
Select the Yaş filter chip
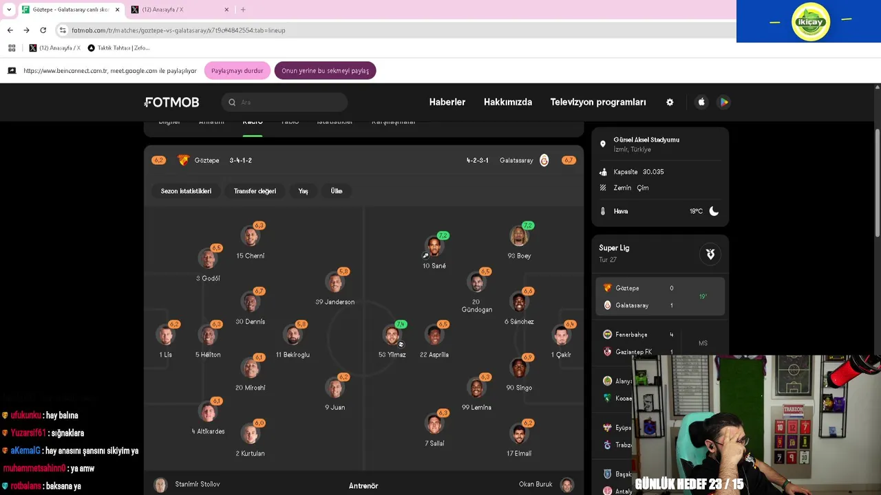[x=303, y=191]
